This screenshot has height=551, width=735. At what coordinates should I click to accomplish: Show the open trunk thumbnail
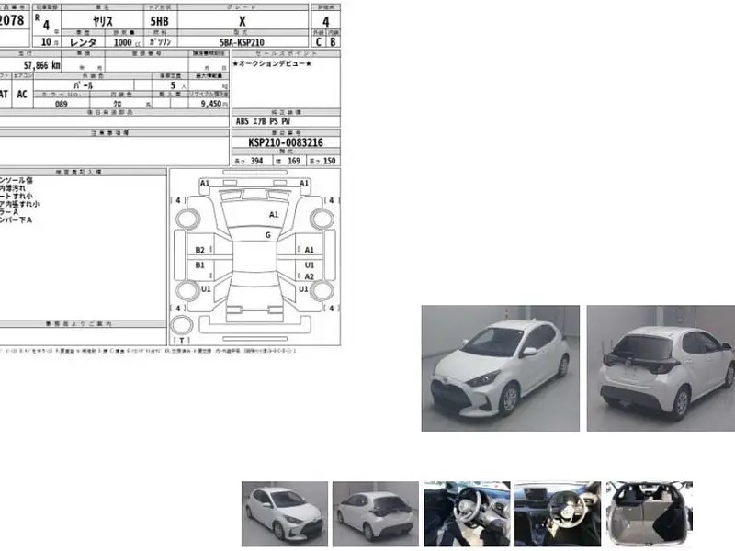tap(649, 514)
